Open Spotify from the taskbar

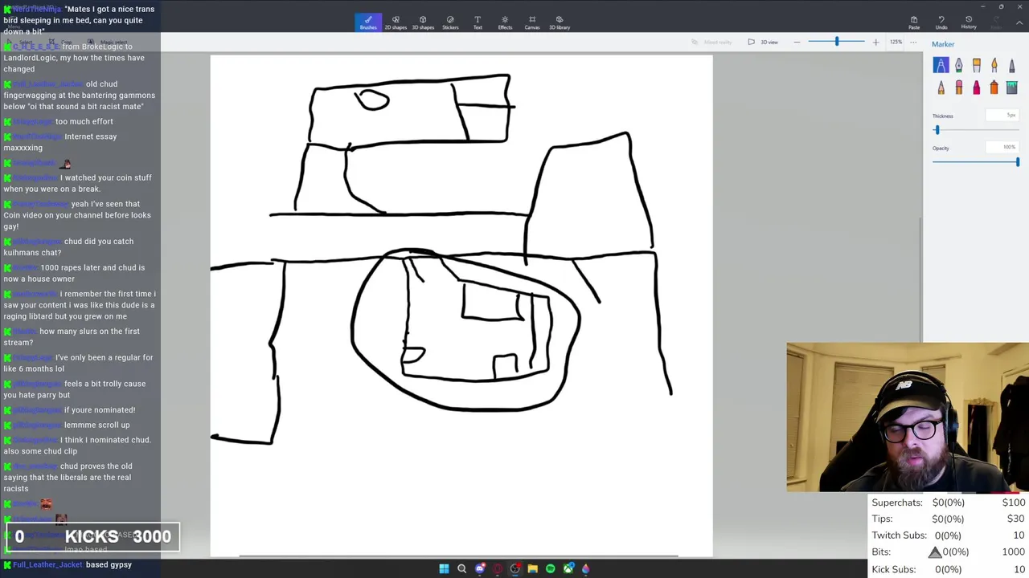coord(551,569)
